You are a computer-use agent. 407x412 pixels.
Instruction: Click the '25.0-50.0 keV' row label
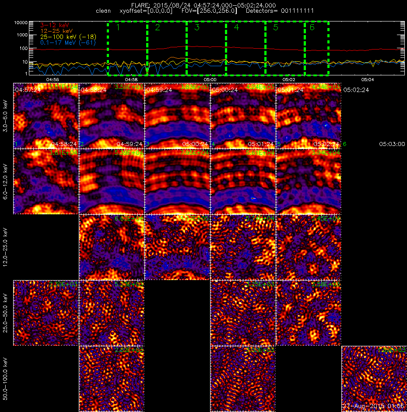(x=5, y=313)
